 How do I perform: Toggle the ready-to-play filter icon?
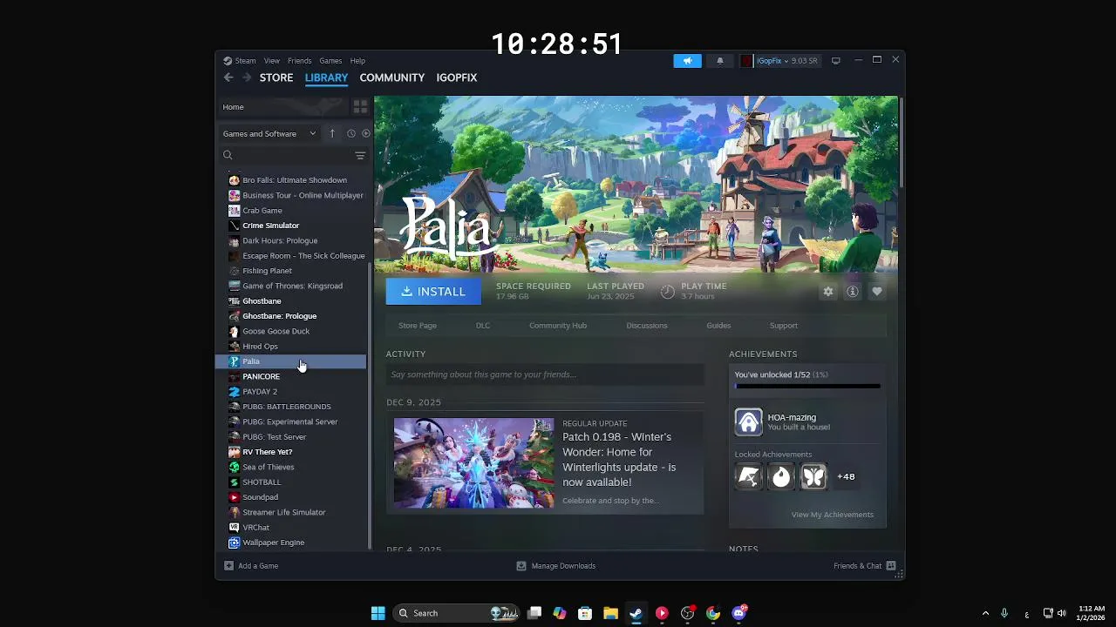(365, 133)
